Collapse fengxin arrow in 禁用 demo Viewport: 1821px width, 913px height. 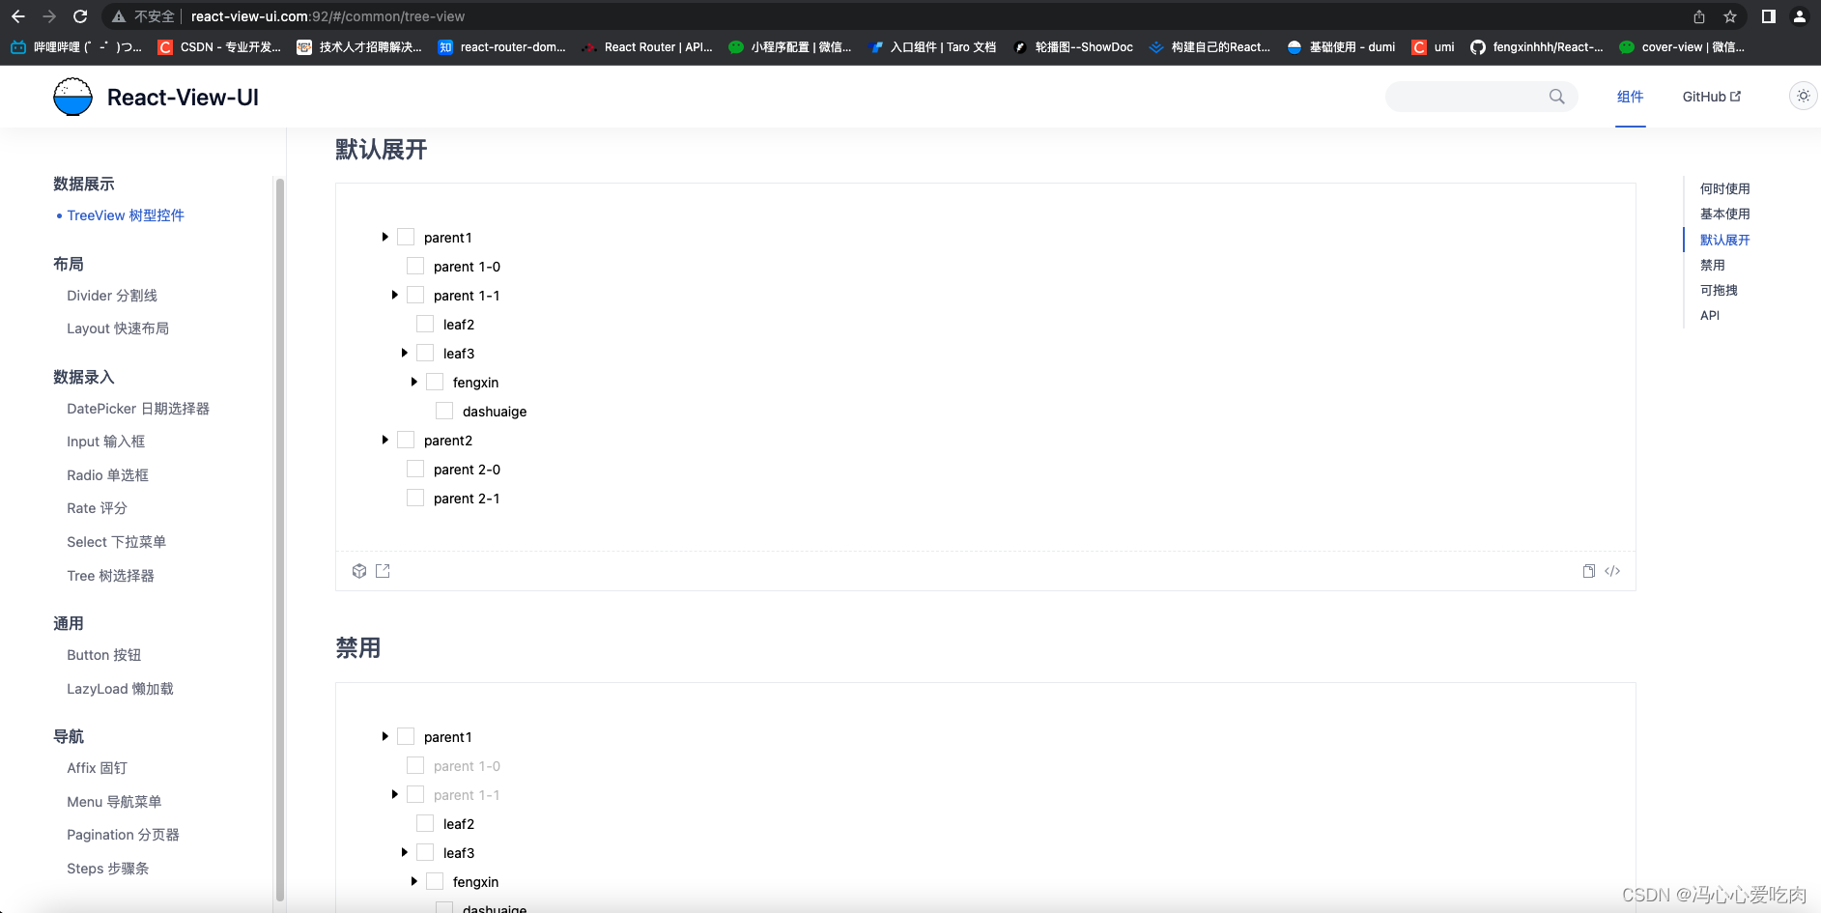[413, 881]
